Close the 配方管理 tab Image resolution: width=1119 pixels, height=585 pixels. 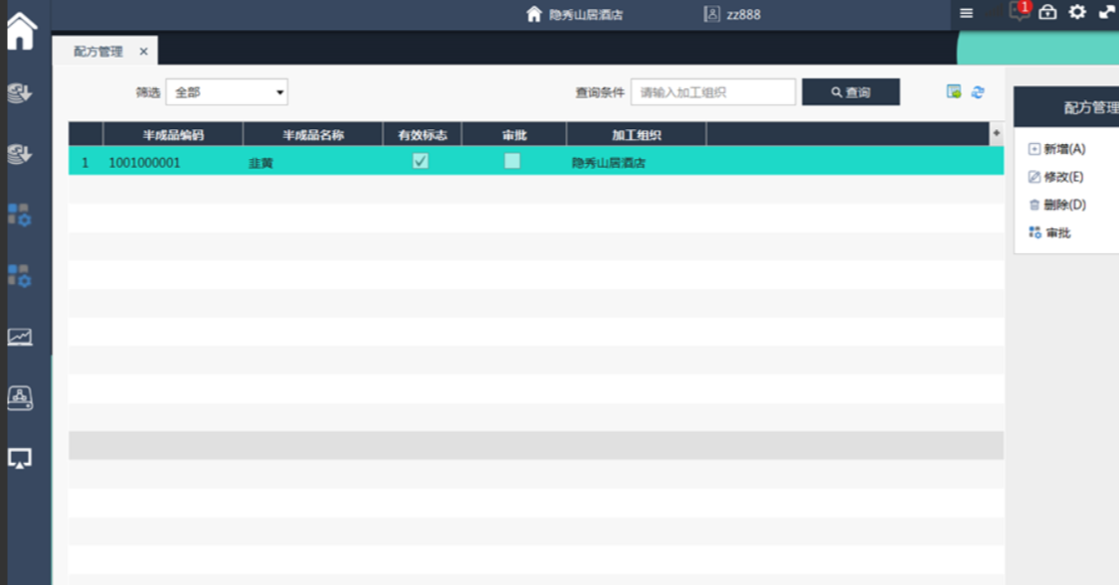pos(143,52)
